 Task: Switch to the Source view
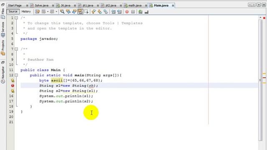pos(13,12)
